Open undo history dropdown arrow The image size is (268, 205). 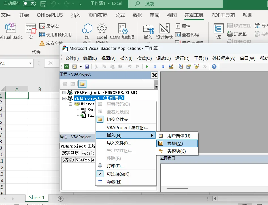point(59,4)
